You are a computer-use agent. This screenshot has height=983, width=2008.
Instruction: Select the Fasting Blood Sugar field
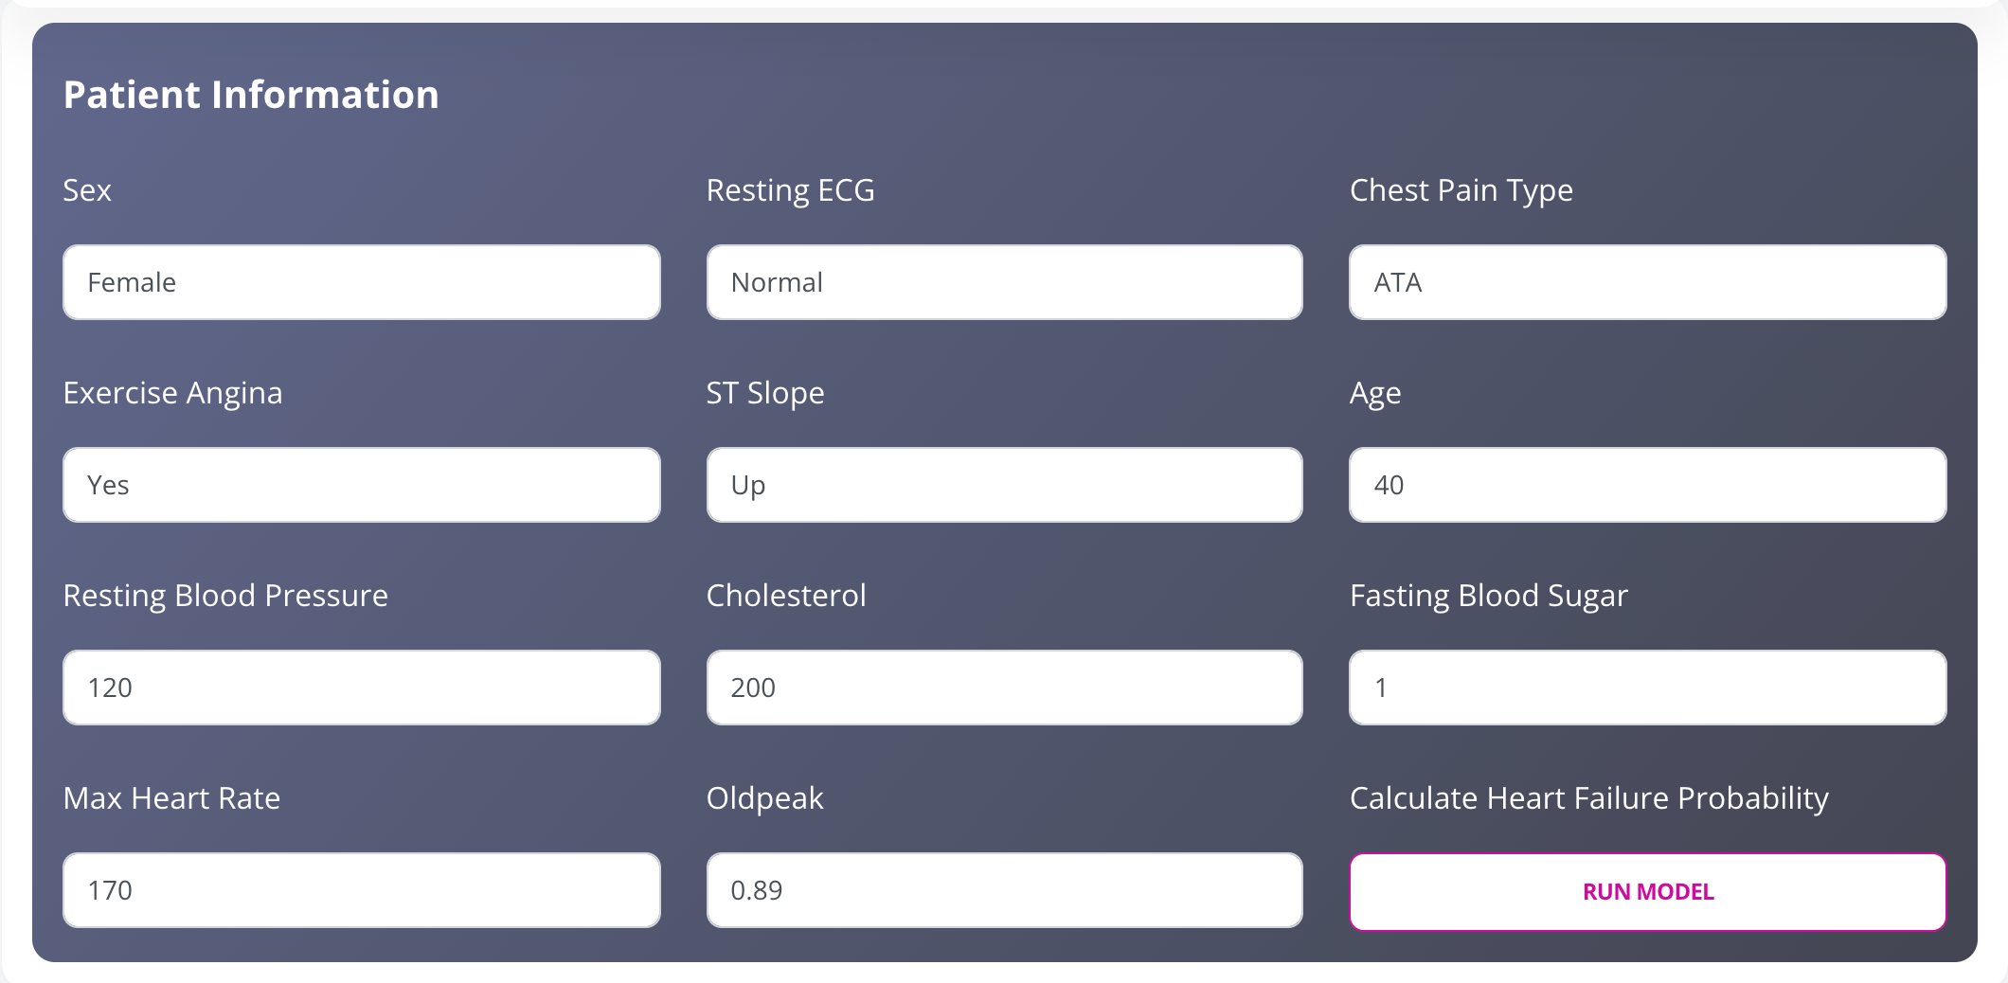coord(1648,688)
